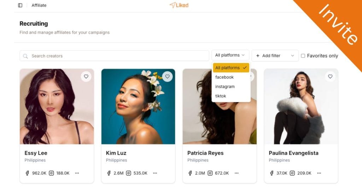Choose instagram in the platform list
Image resolution: width=362 pixels, height=189 pixels.
pyautogui.click(x=225, y=87)
